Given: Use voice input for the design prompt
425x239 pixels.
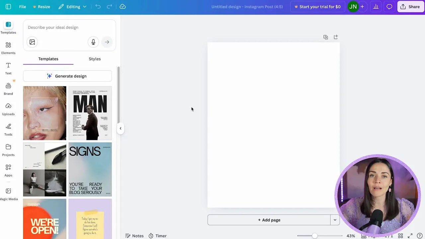Looking at the screenshot, I should pos(93,42).
